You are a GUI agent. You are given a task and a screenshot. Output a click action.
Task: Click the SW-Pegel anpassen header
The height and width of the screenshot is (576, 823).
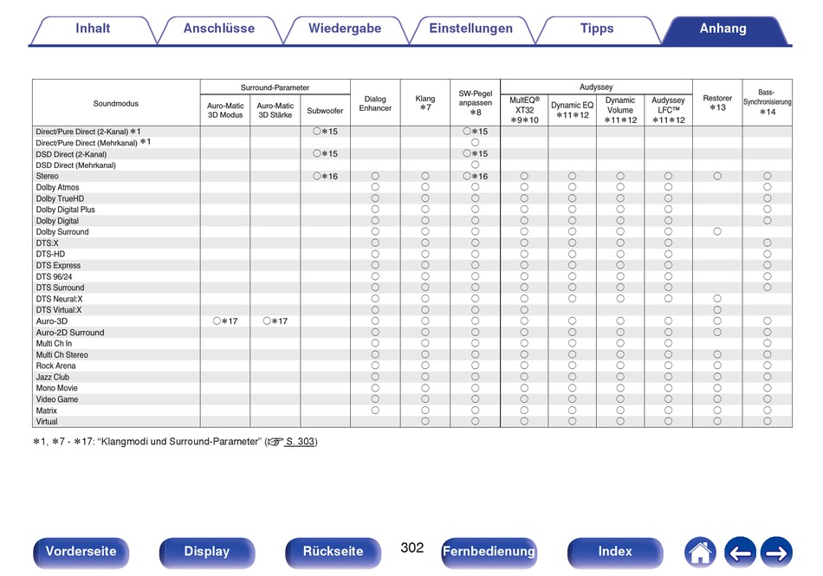(475, 103)
